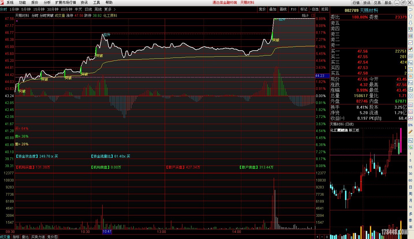Open the 报价 menu
This screenshot has width=414, height=239.
(x=35, y=3)
